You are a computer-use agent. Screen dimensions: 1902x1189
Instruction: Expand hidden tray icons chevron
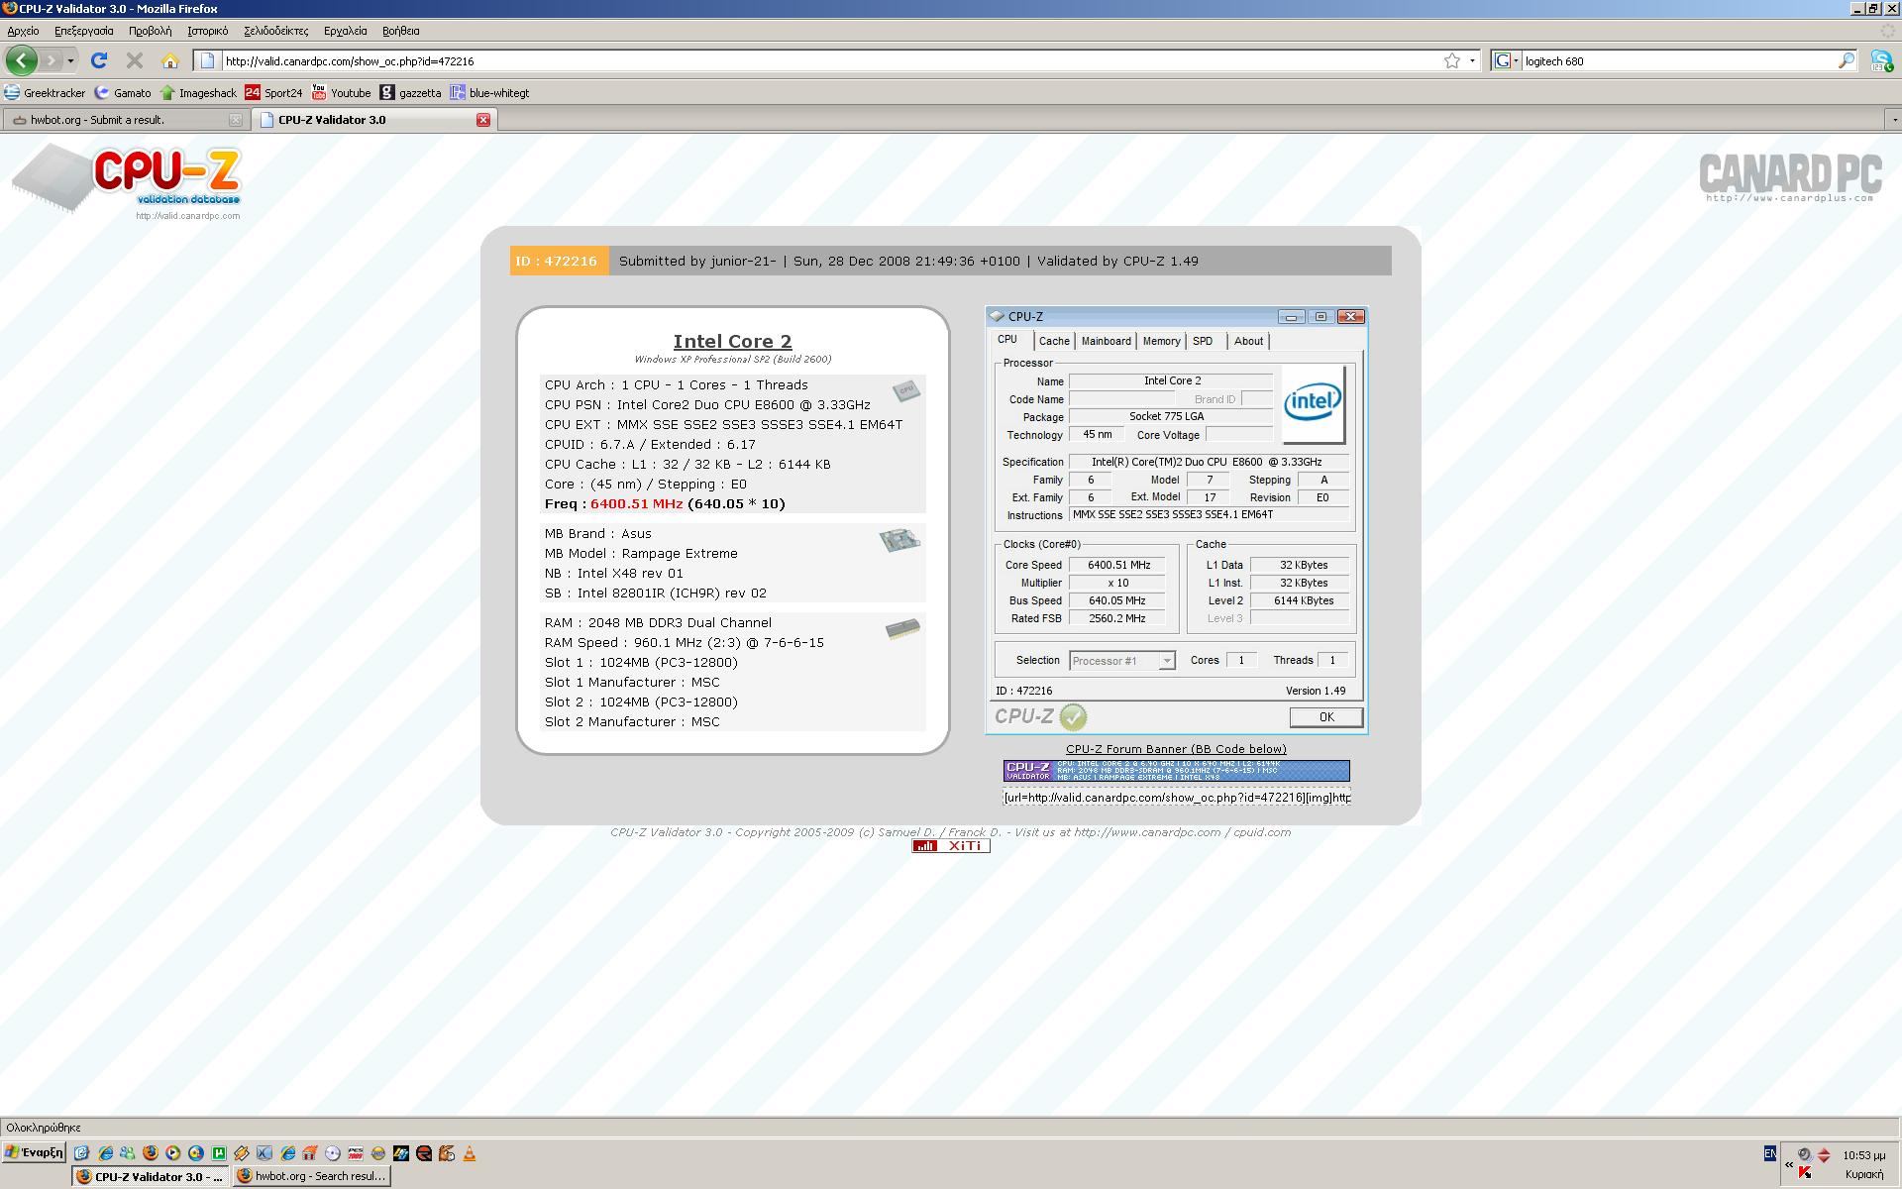[x=1789, y=1164]
